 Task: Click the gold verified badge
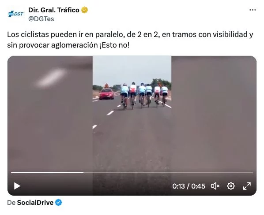[x=84, y=10]
